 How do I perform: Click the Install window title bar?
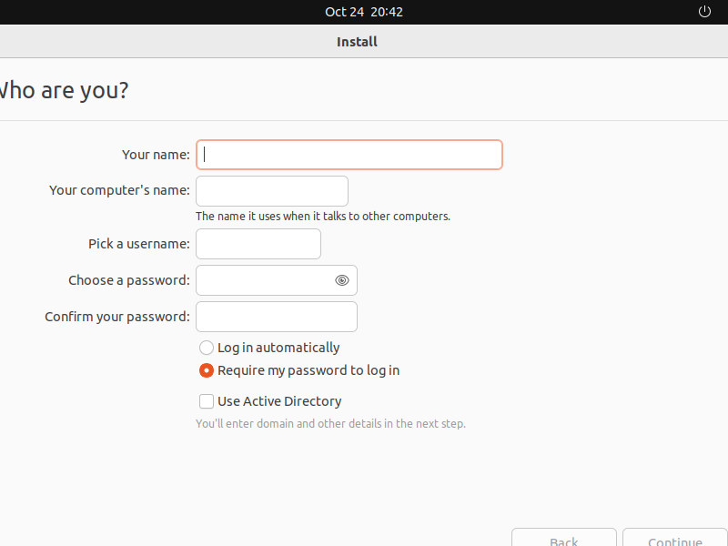tap(357, 42)
